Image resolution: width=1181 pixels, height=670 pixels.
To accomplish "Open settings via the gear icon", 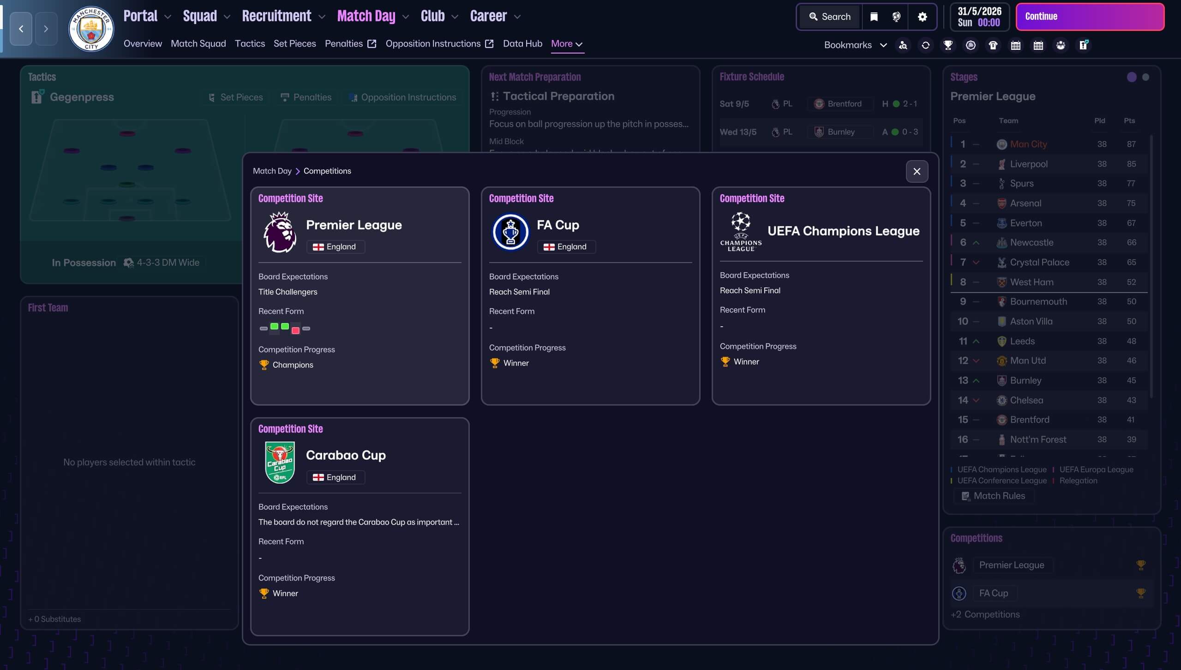I will [922, 17].
